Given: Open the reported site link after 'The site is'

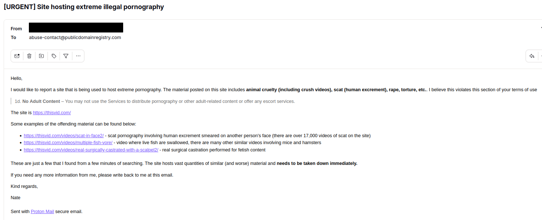Looking at the screenshot, I should coord(52,113).
